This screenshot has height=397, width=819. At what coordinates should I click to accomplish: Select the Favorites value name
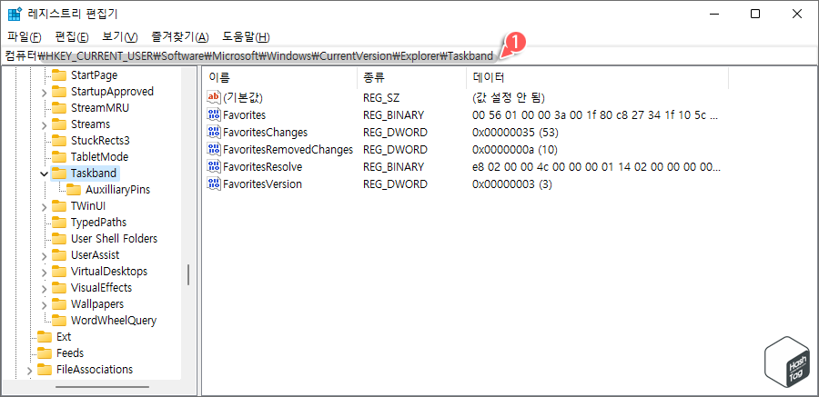coord(245,114)
